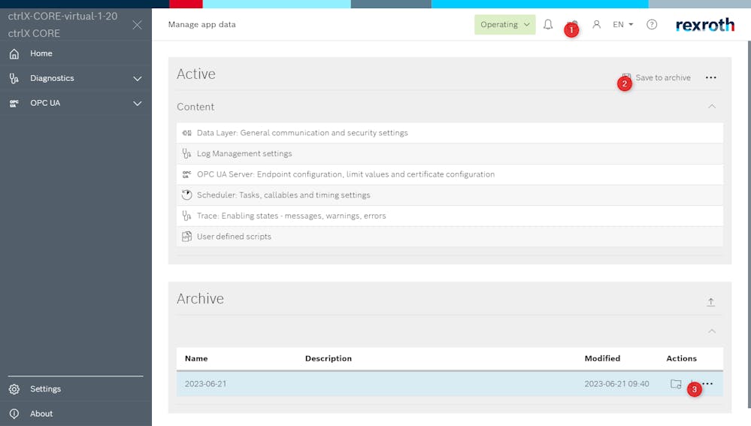Open three-dot menu for 2023-06-21 archive

point(707,384)
